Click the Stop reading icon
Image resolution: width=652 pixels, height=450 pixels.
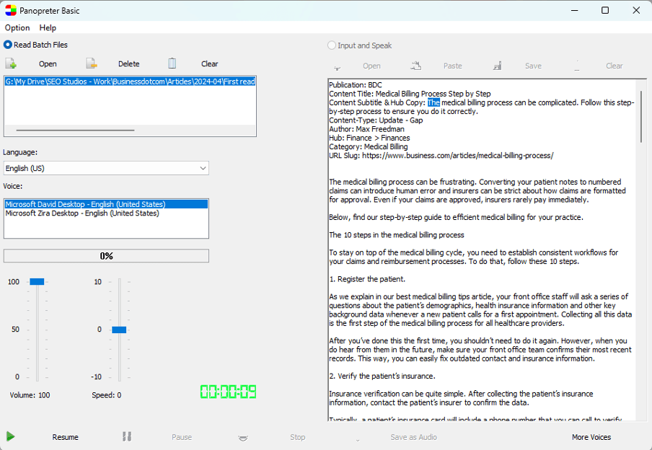[243, 437]
